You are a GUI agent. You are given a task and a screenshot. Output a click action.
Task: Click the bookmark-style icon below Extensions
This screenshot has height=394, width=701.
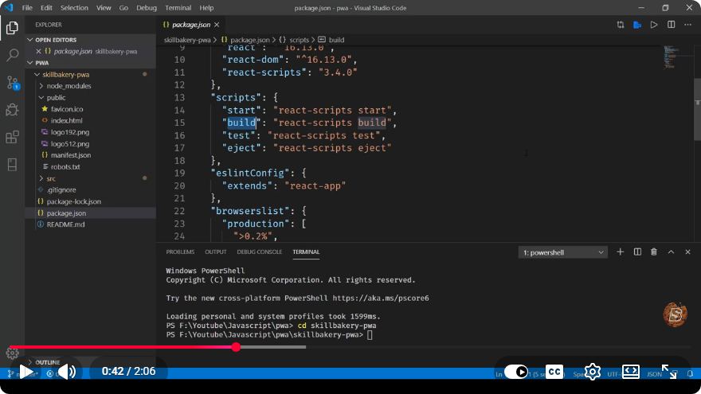tap(12, 165)
